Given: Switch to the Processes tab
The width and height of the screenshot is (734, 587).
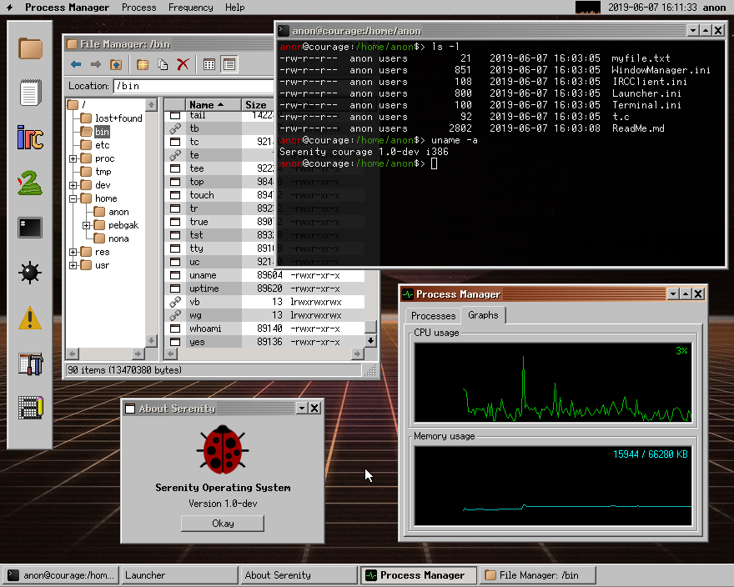Looking at the screenshot, I should (433, 316).
